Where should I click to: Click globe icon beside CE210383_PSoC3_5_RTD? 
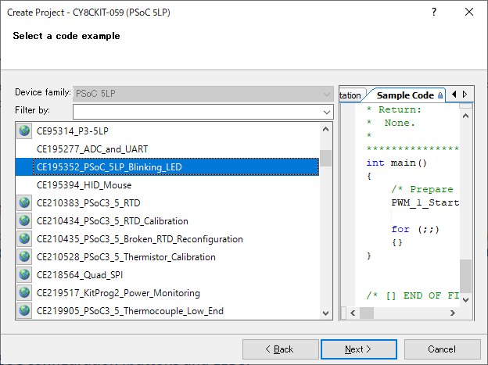[24, 203]
